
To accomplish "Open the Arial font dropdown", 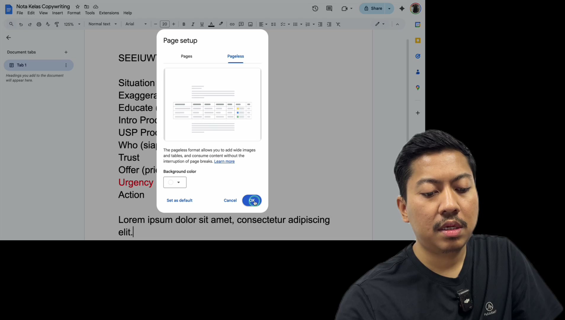I will click(x=136, y=24).
